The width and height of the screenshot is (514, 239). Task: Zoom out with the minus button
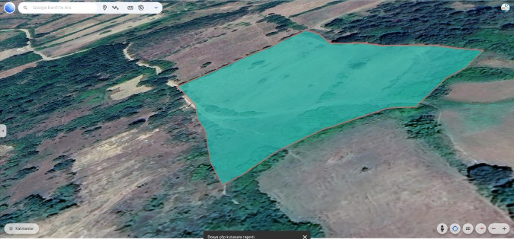(493, 229)
